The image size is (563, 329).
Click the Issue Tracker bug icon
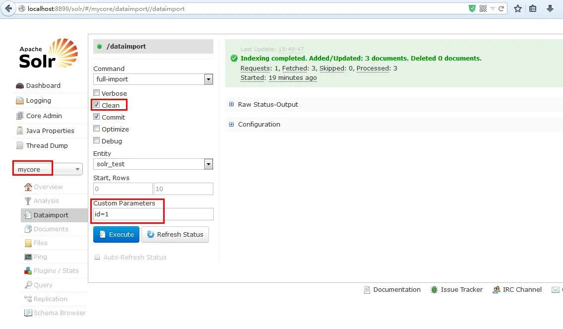(x=434, y=289)
